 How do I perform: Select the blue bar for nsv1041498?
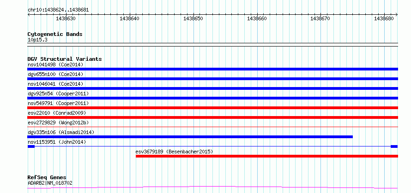click(x=212, y=69)
